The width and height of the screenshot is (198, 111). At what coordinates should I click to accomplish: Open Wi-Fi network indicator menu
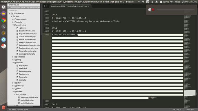(143, 2)
